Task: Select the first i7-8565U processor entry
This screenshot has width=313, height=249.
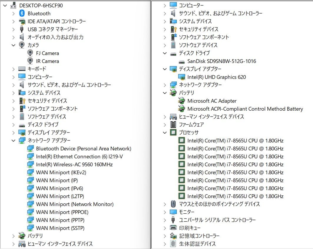Action: pos(235,141)
